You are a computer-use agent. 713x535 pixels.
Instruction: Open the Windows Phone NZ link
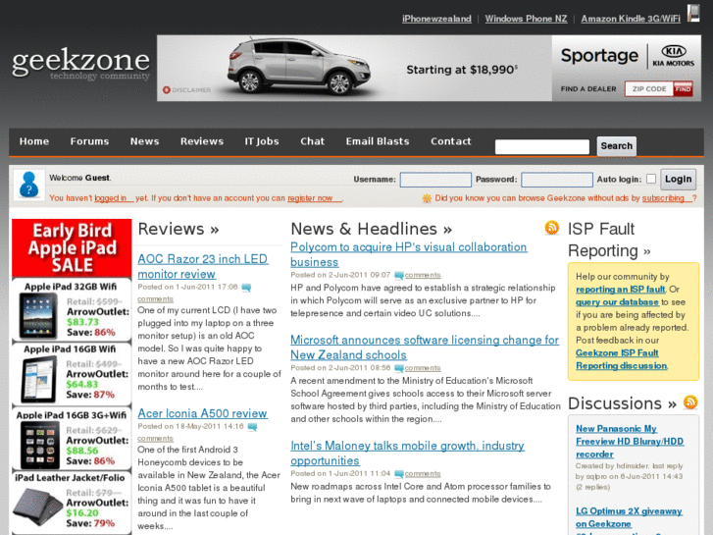click(x=526, y=19)
